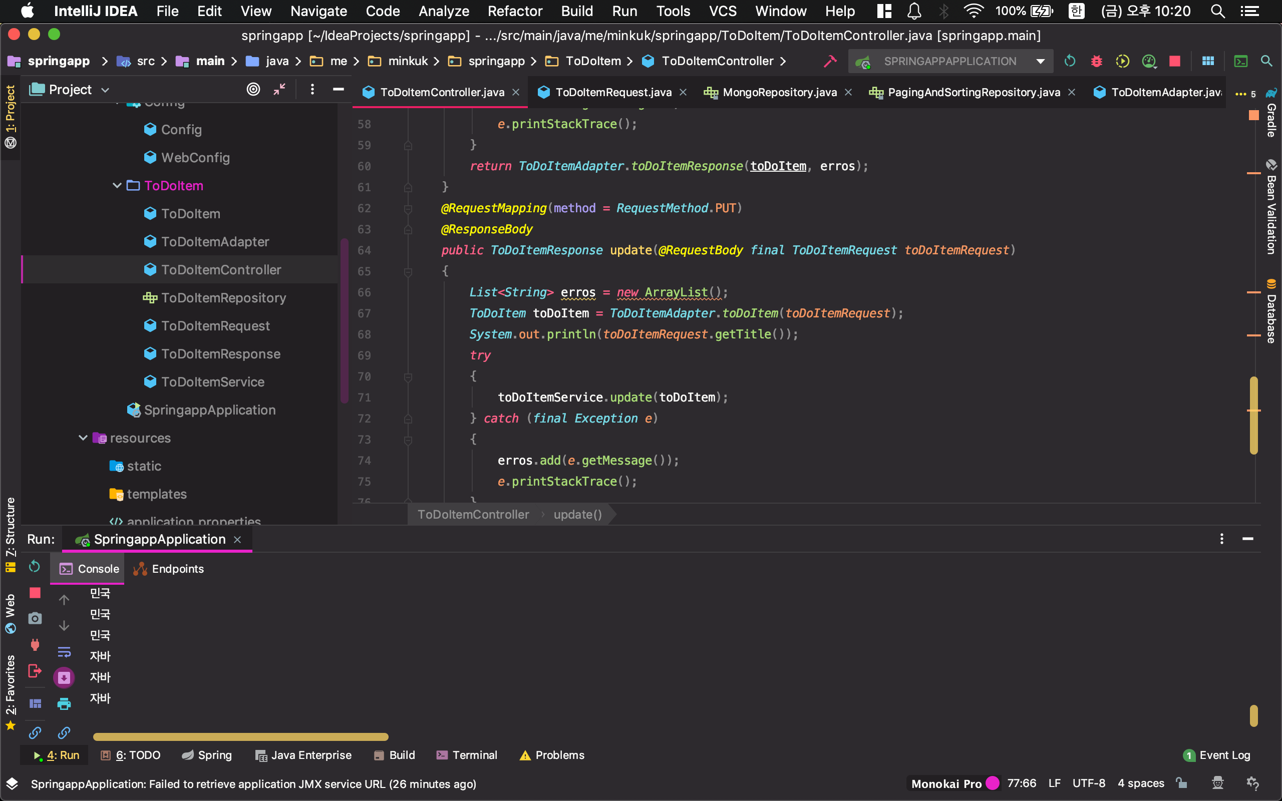Click the locate target icon in Project panel
The image size is (1282, 801).
click(x=253, y=90)
